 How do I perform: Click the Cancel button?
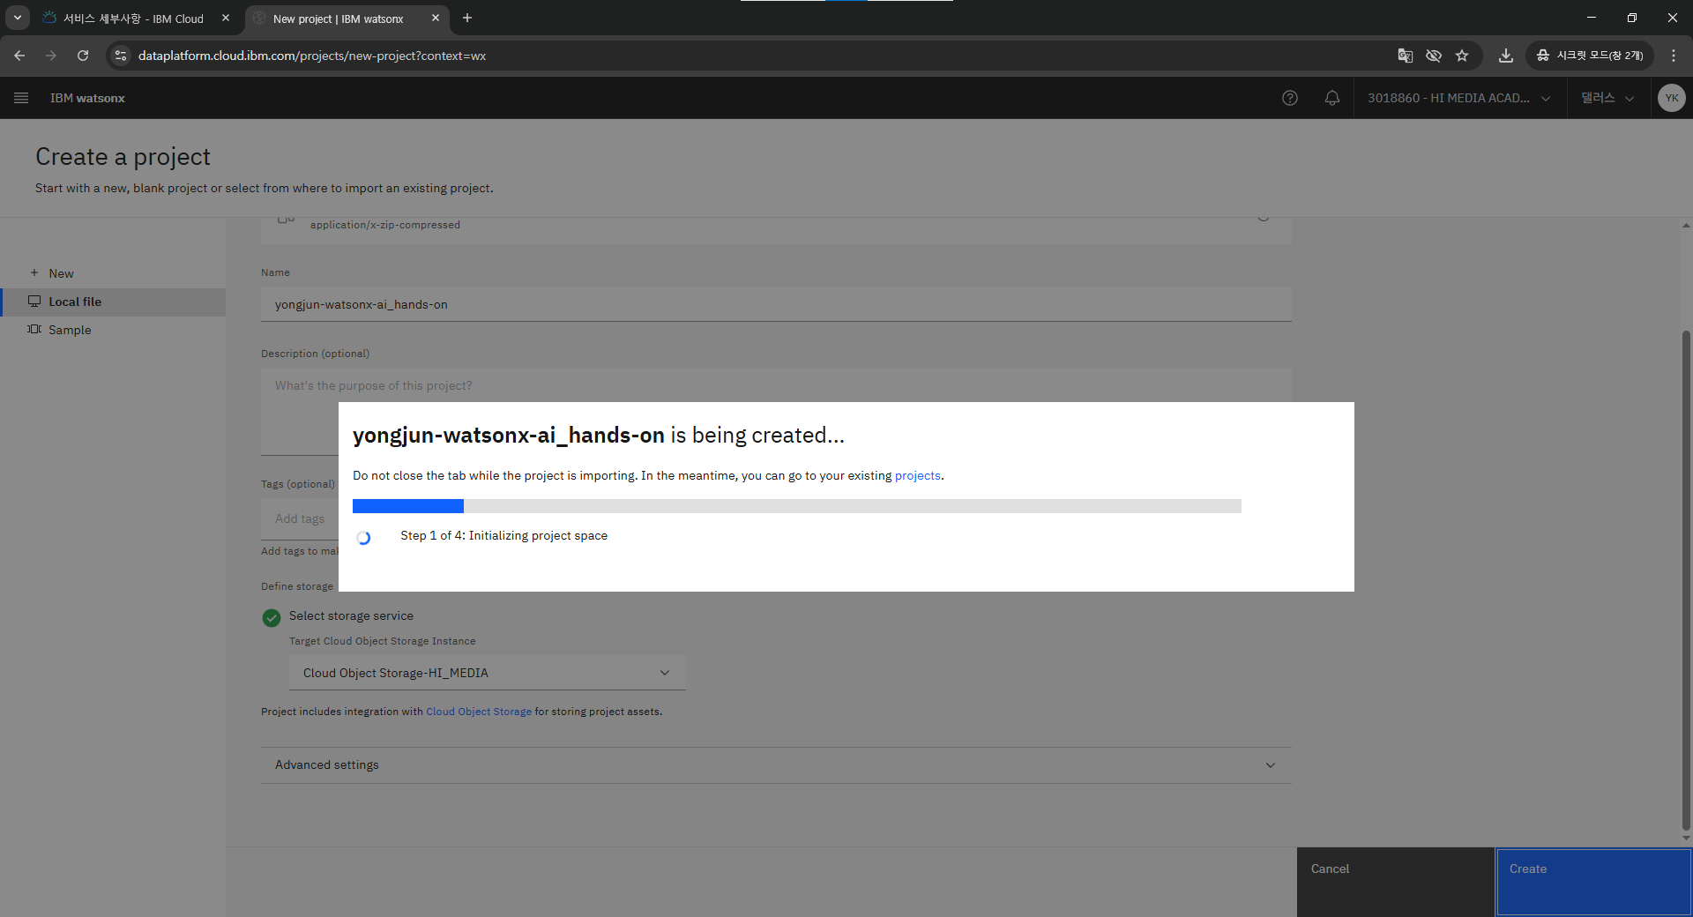coord(1395,882)
